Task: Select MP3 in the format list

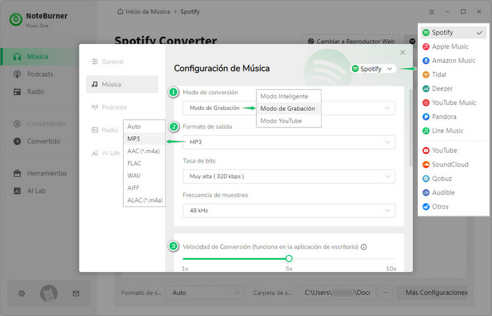Action: point(144,138)
